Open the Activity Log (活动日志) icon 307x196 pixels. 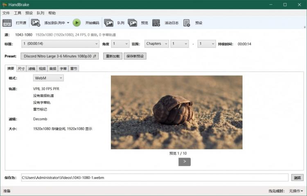(156, 23)
